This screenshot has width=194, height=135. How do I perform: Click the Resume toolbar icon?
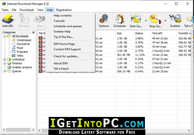pos(24,19)
